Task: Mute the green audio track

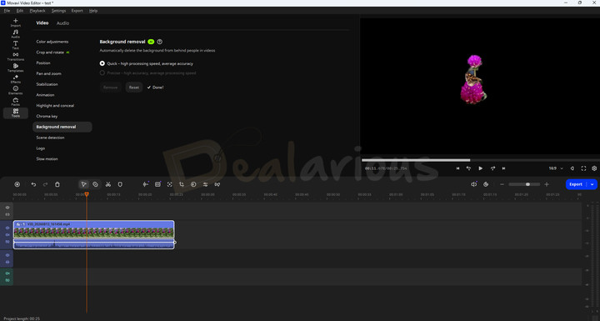Action: 7,273
